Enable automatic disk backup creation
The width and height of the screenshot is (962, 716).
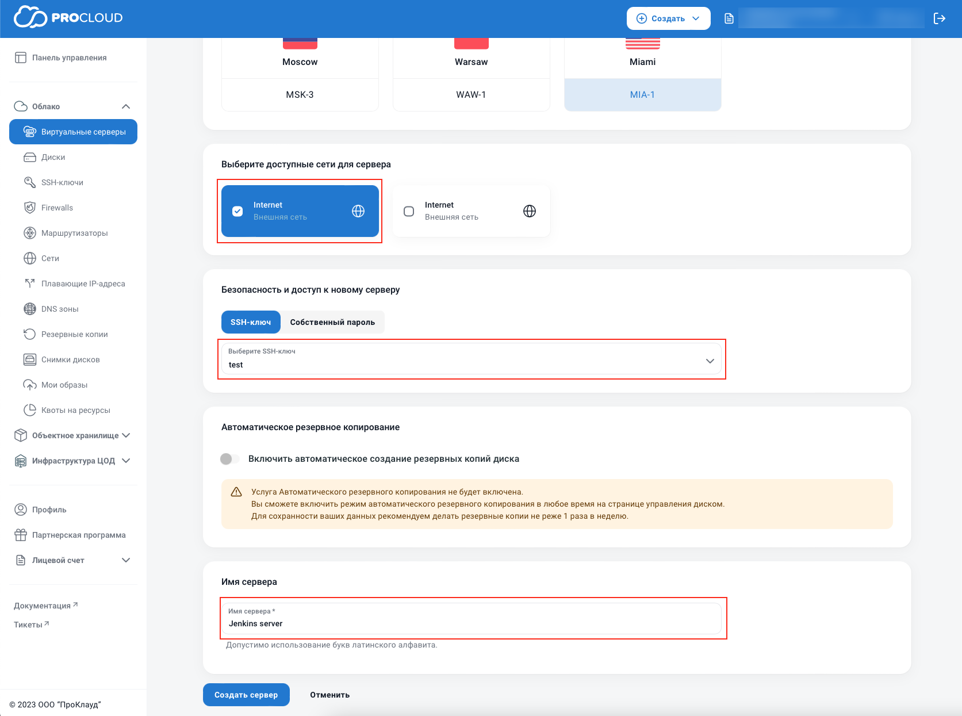point(229,459)
